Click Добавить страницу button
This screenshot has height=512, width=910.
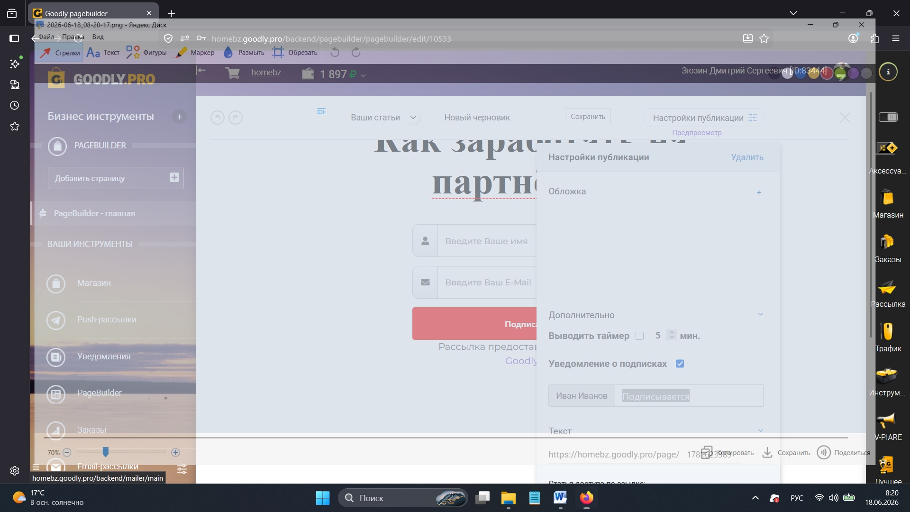pos(116,178)
